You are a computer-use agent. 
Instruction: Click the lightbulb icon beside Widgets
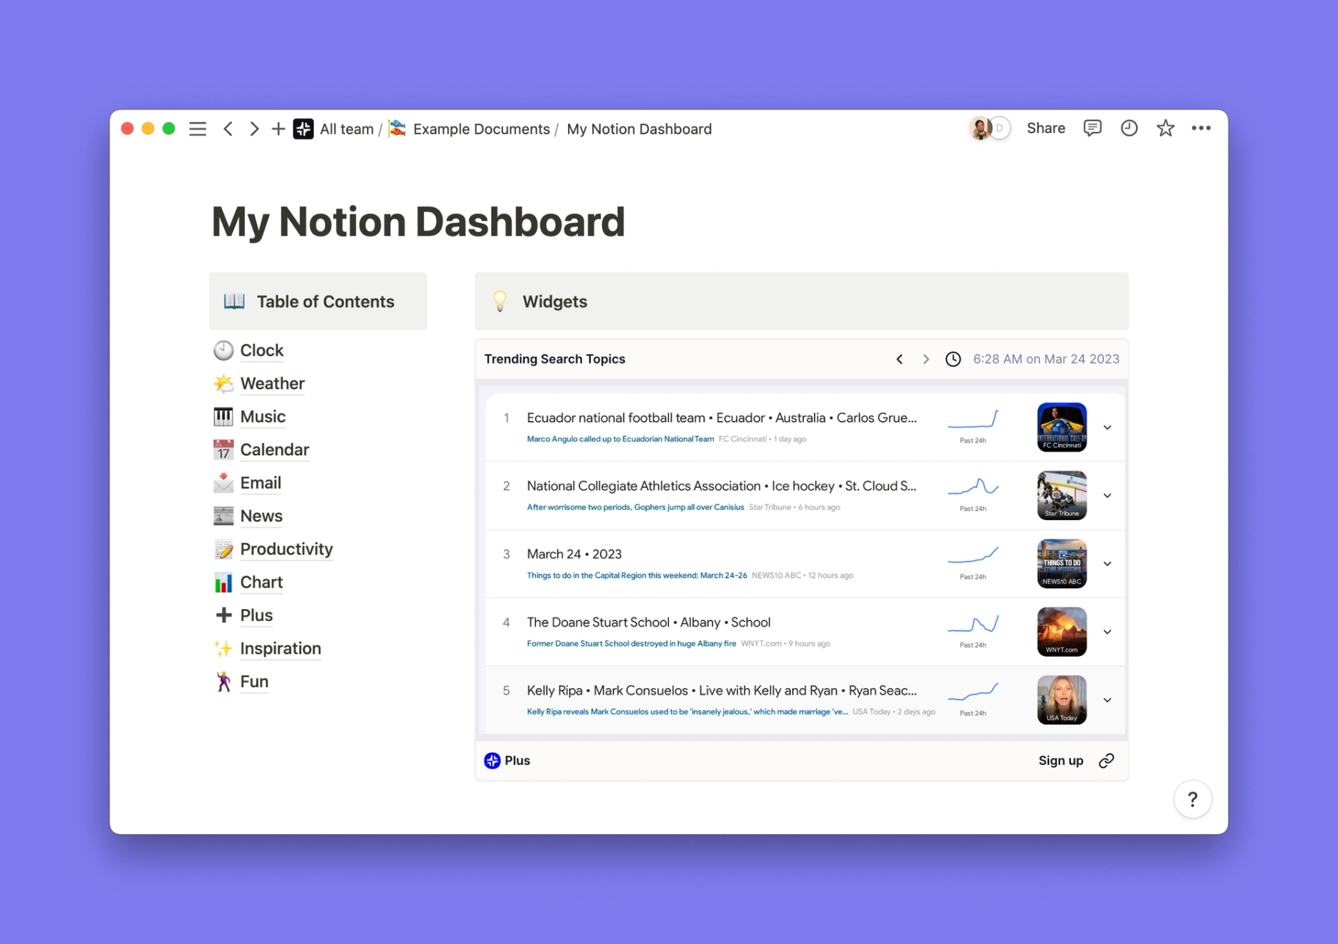click(500, 301)
